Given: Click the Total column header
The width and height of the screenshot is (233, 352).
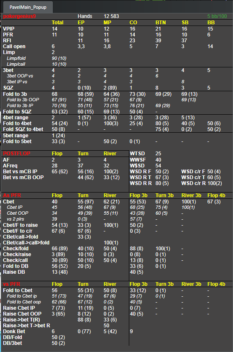Looking at the screenshot, I should (x=57, y=23).
